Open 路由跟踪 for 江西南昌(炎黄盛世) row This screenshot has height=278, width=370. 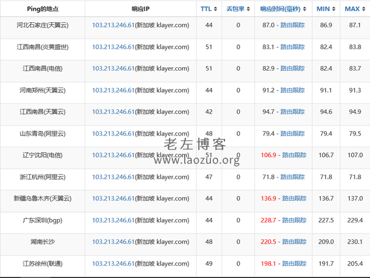pyautogui.click(x=293, y=47)
